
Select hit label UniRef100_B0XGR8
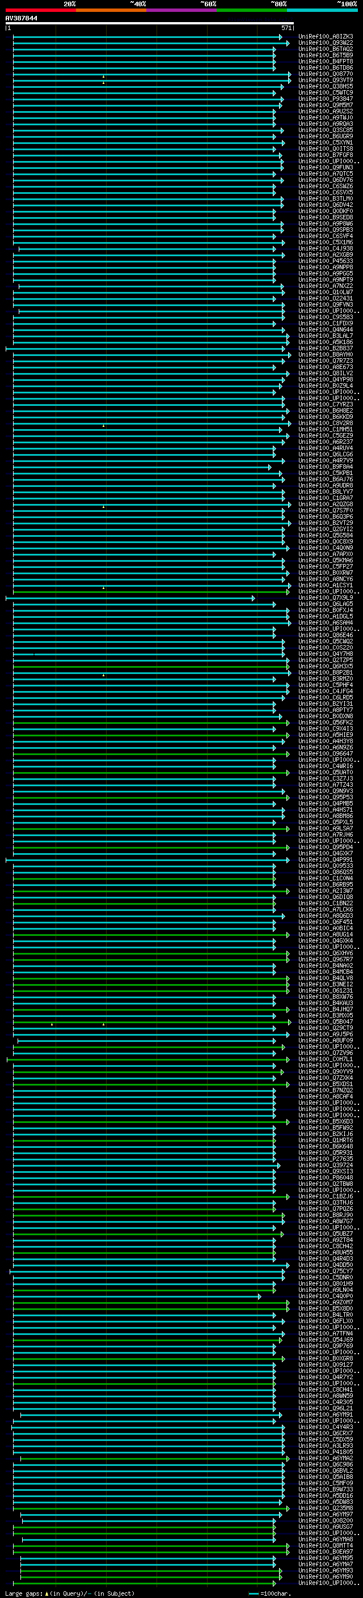coord(326,1359)
